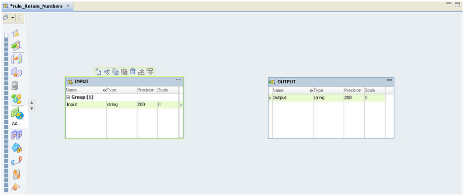This screenshot has width=464, height=196.
Task: Select the two-column traffic-light palette icon
Action: pyautogui.click(x=17, y=59)
